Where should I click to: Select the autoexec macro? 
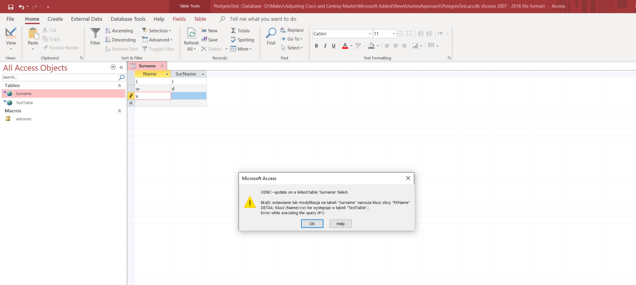[63, 119]
